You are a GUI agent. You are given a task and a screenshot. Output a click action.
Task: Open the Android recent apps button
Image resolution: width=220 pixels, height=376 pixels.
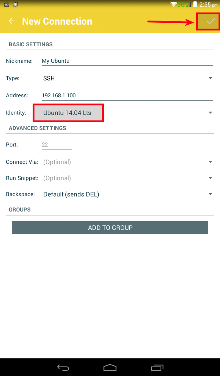click(x=157, y=367)
